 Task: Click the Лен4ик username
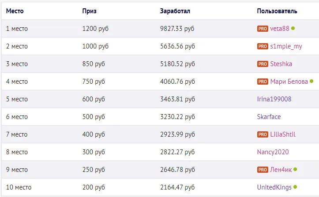(281, 170)
